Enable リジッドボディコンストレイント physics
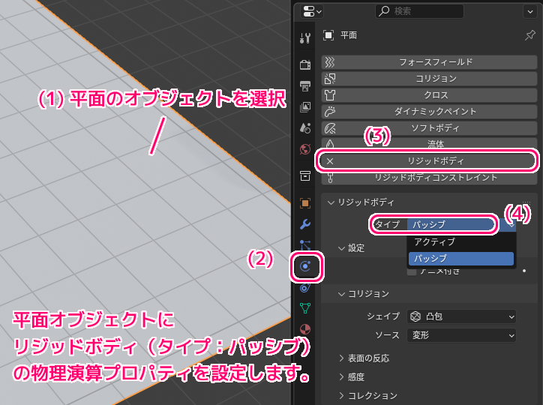The image size is (543, 405). tap(429, 178)
